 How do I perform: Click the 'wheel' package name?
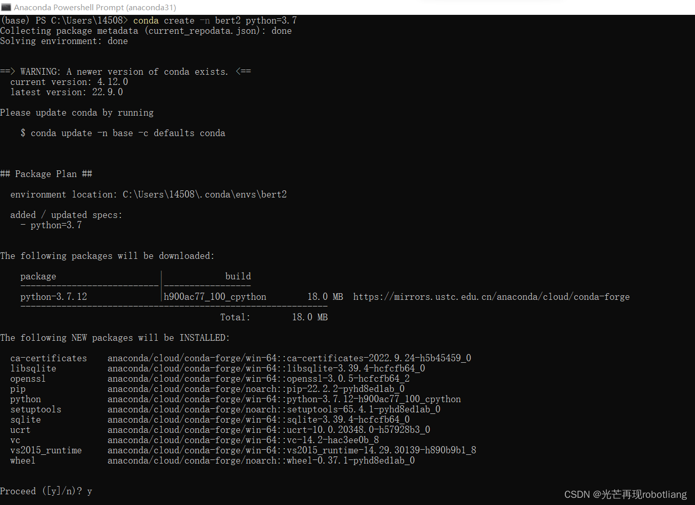(x=23, y=460)
